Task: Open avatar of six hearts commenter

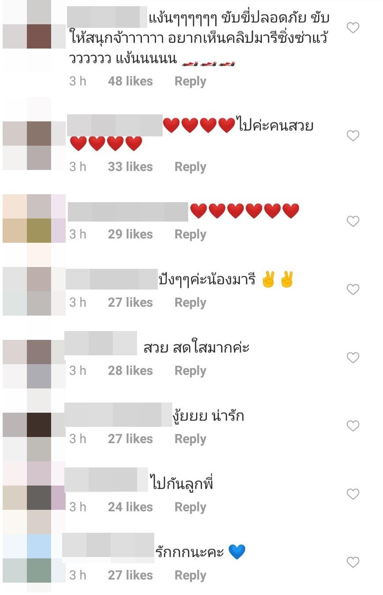Action: coord(34,218)
